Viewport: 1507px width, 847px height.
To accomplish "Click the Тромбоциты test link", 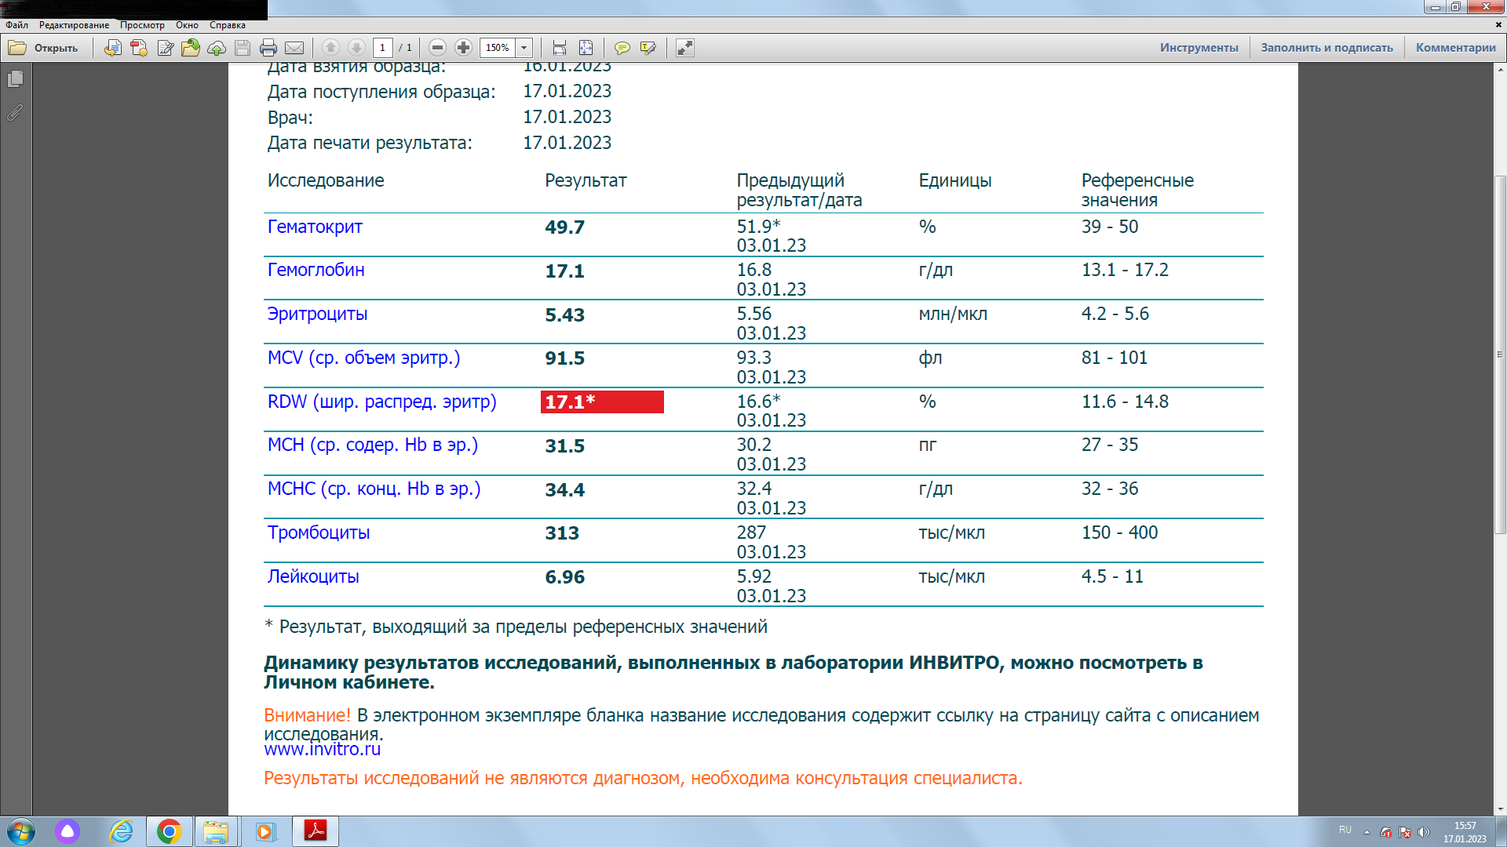I will (318, 533).
